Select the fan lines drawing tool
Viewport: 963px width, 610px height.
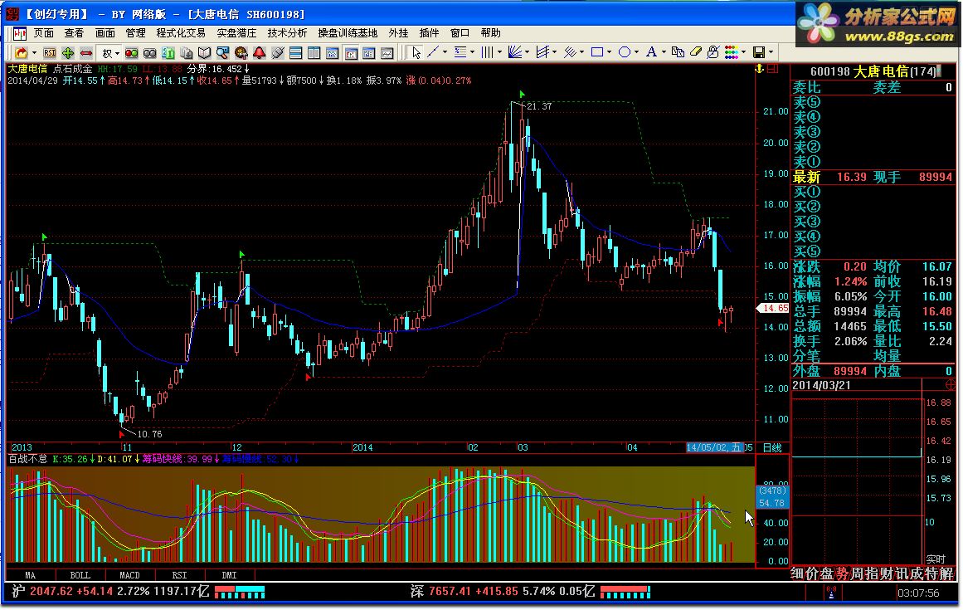point(514,52)
